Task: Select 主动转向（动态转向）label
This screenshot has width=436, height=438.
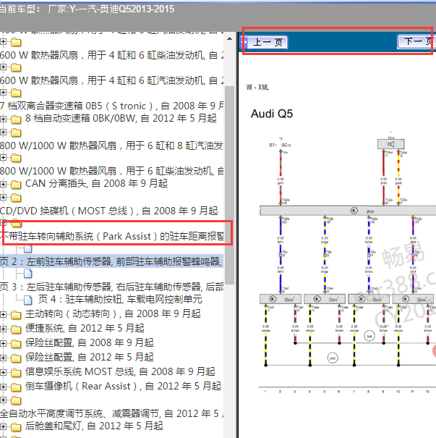Action: (113, 313)
